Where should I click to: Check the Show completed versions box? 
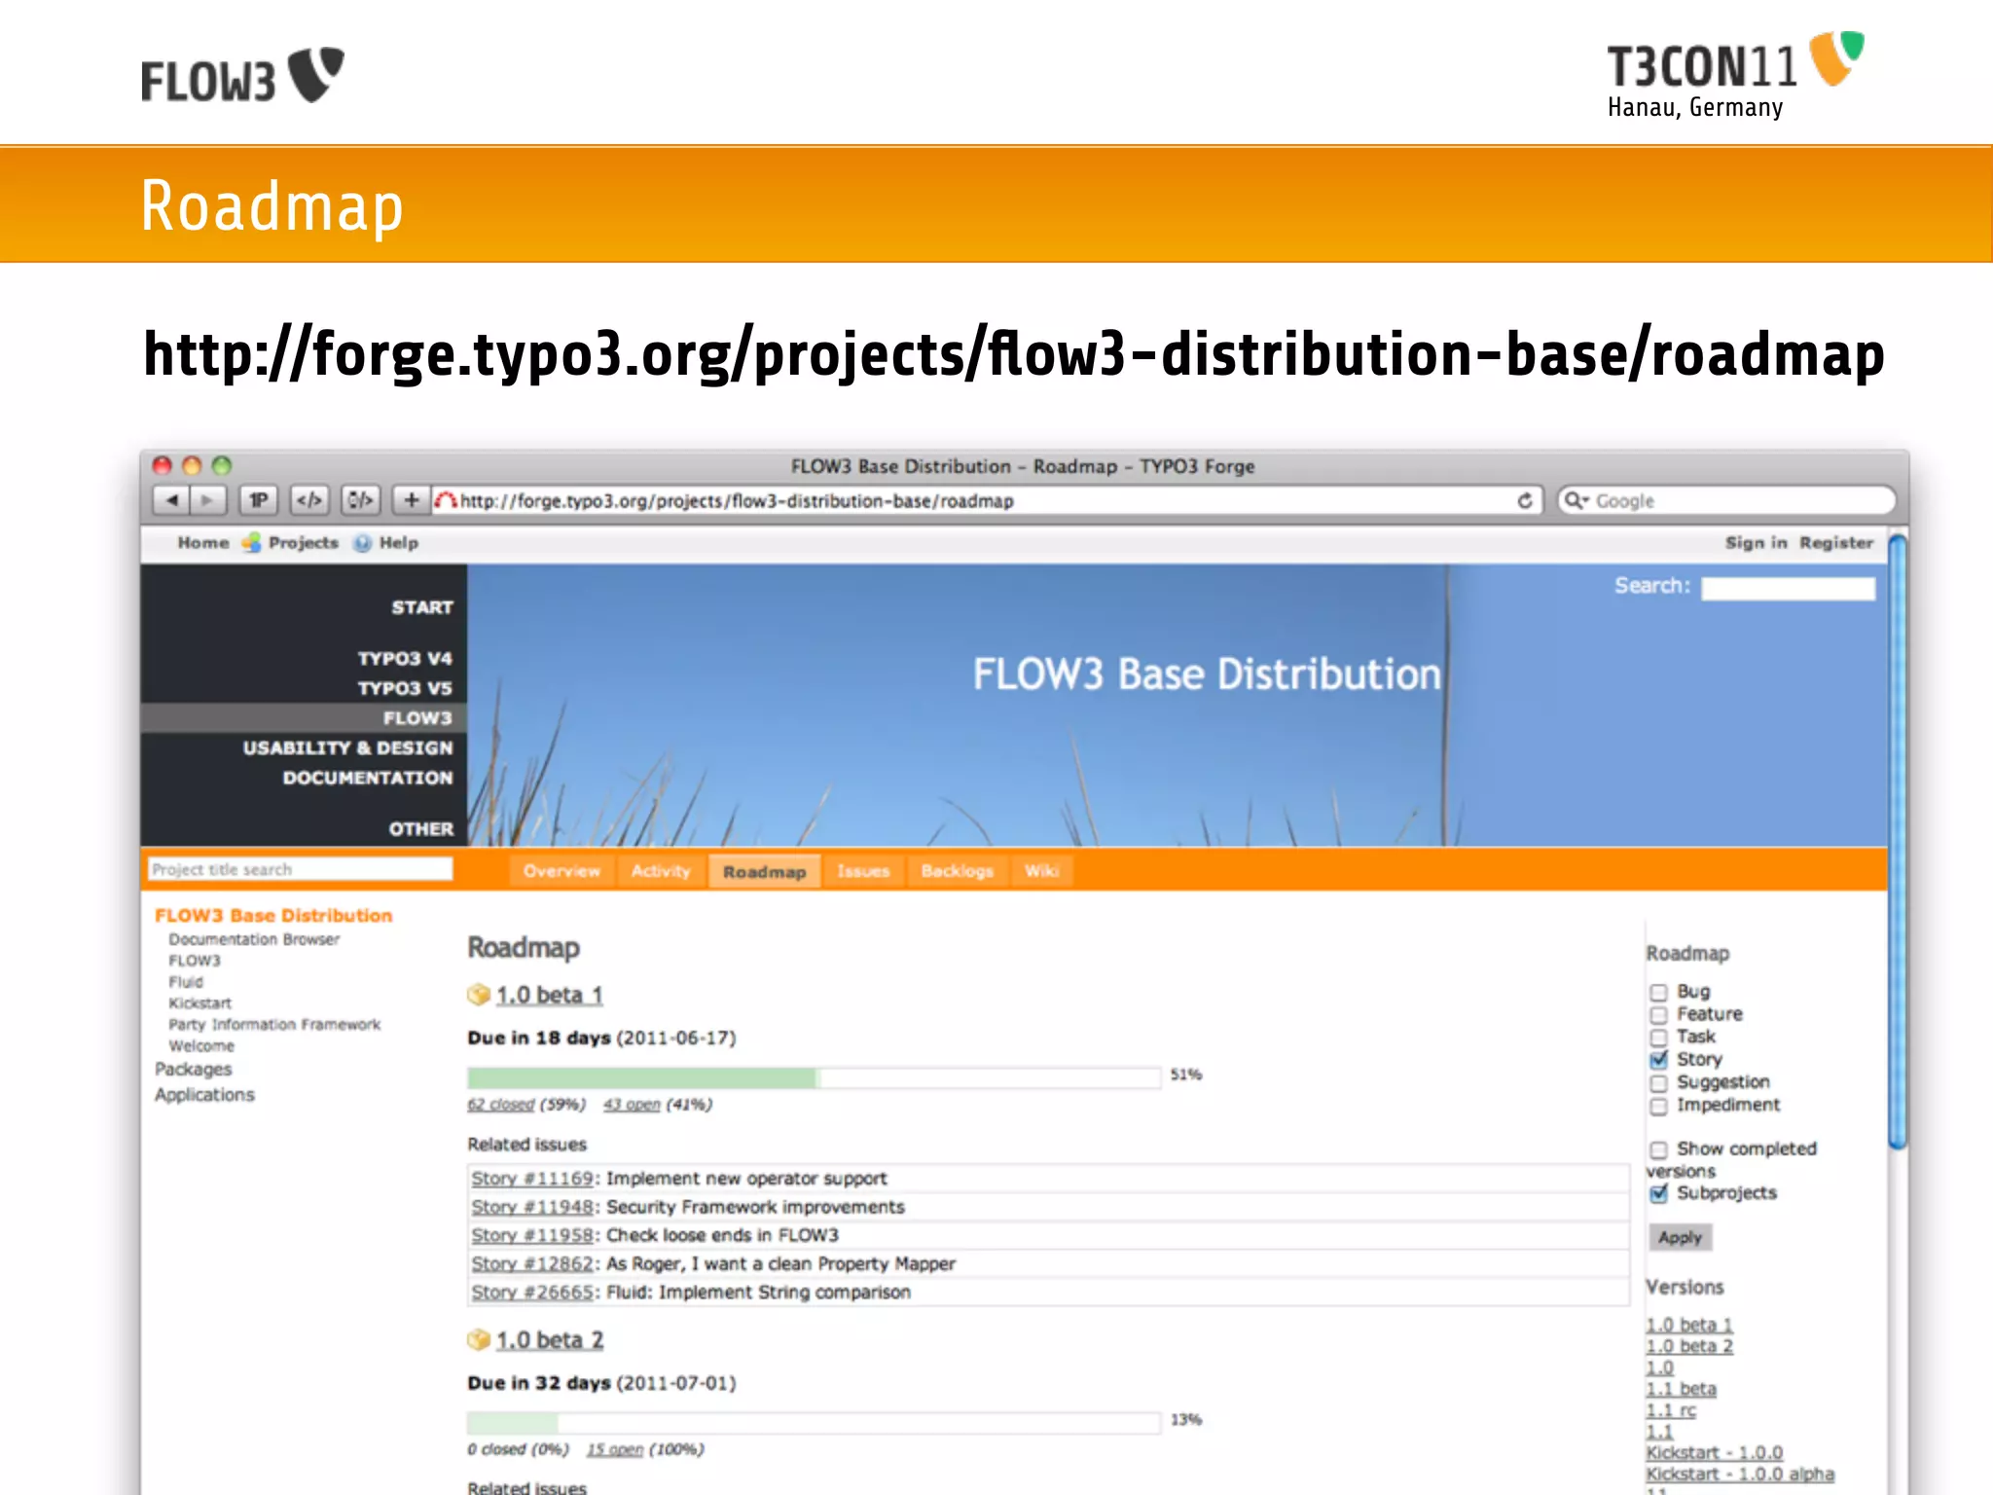click(x=1659, y=1149)
